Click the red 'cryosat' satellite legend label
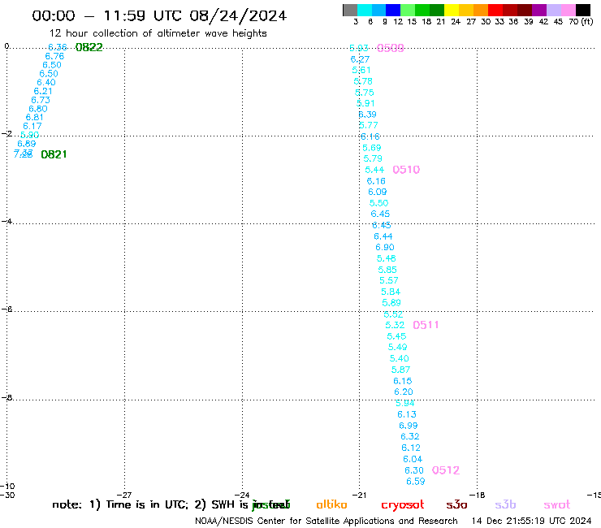 pos(403,505)
